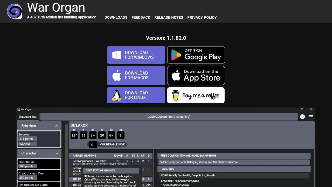
Task: Click the War Organ spiral logo
Action: pos(15,11)
